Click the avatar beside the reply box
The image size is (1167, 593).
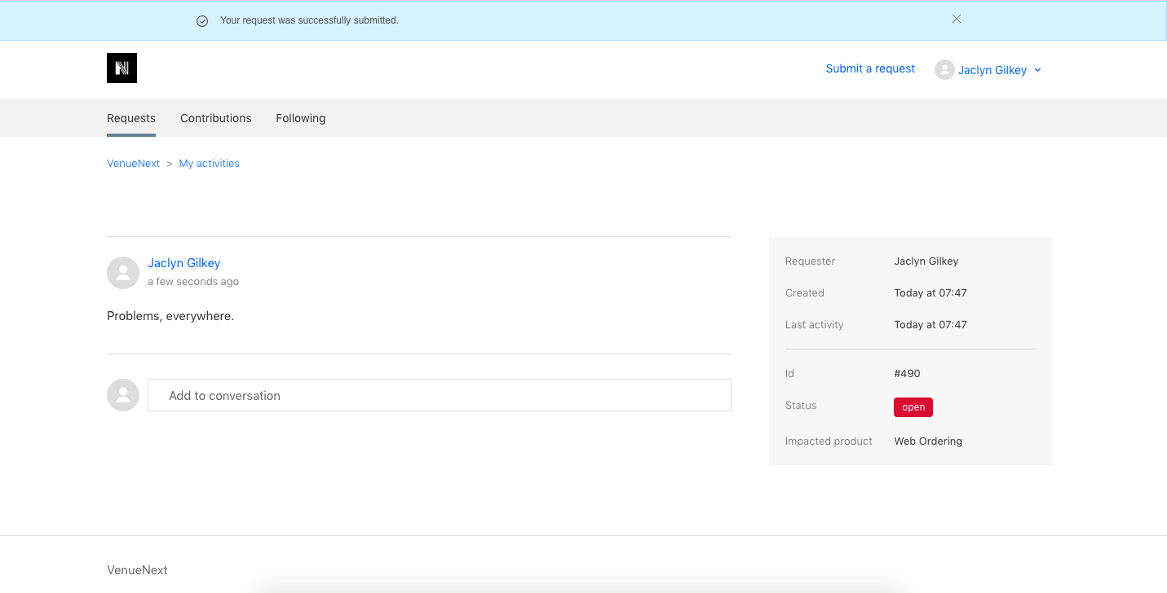pyautogui.click(x=123, y=395)
